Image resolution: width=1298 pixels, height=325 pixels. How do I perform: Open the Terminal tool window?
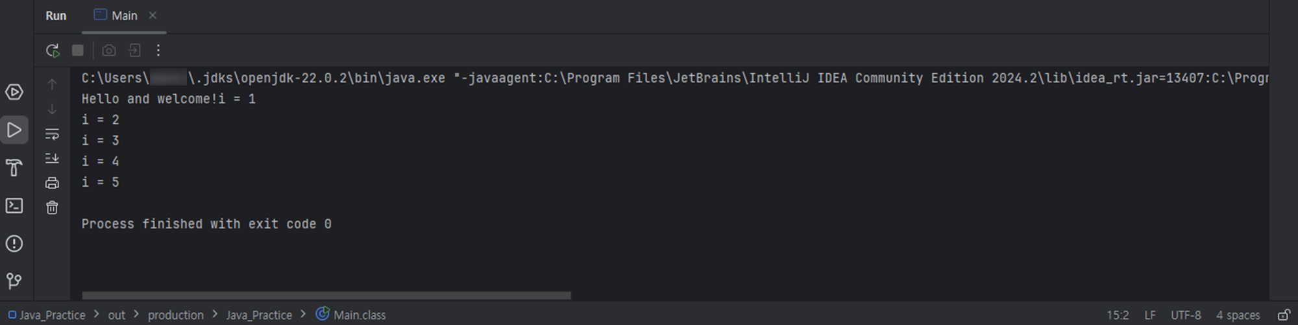[14, 206]
